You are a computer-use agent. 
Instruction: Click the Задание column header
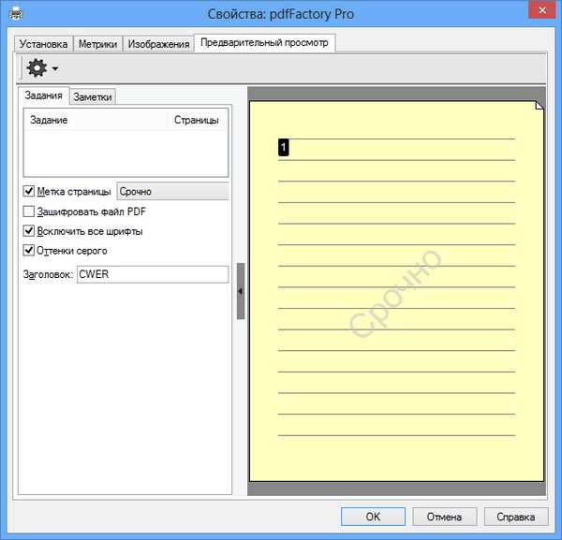(x=96, y=120)
